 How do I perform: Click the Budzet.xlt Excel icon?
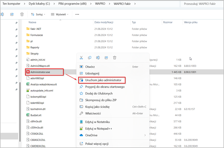(28, 115)
